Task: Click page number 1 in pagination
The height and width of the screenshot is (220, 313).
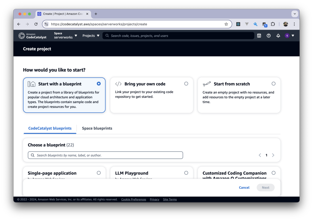Action: [266, 155]
